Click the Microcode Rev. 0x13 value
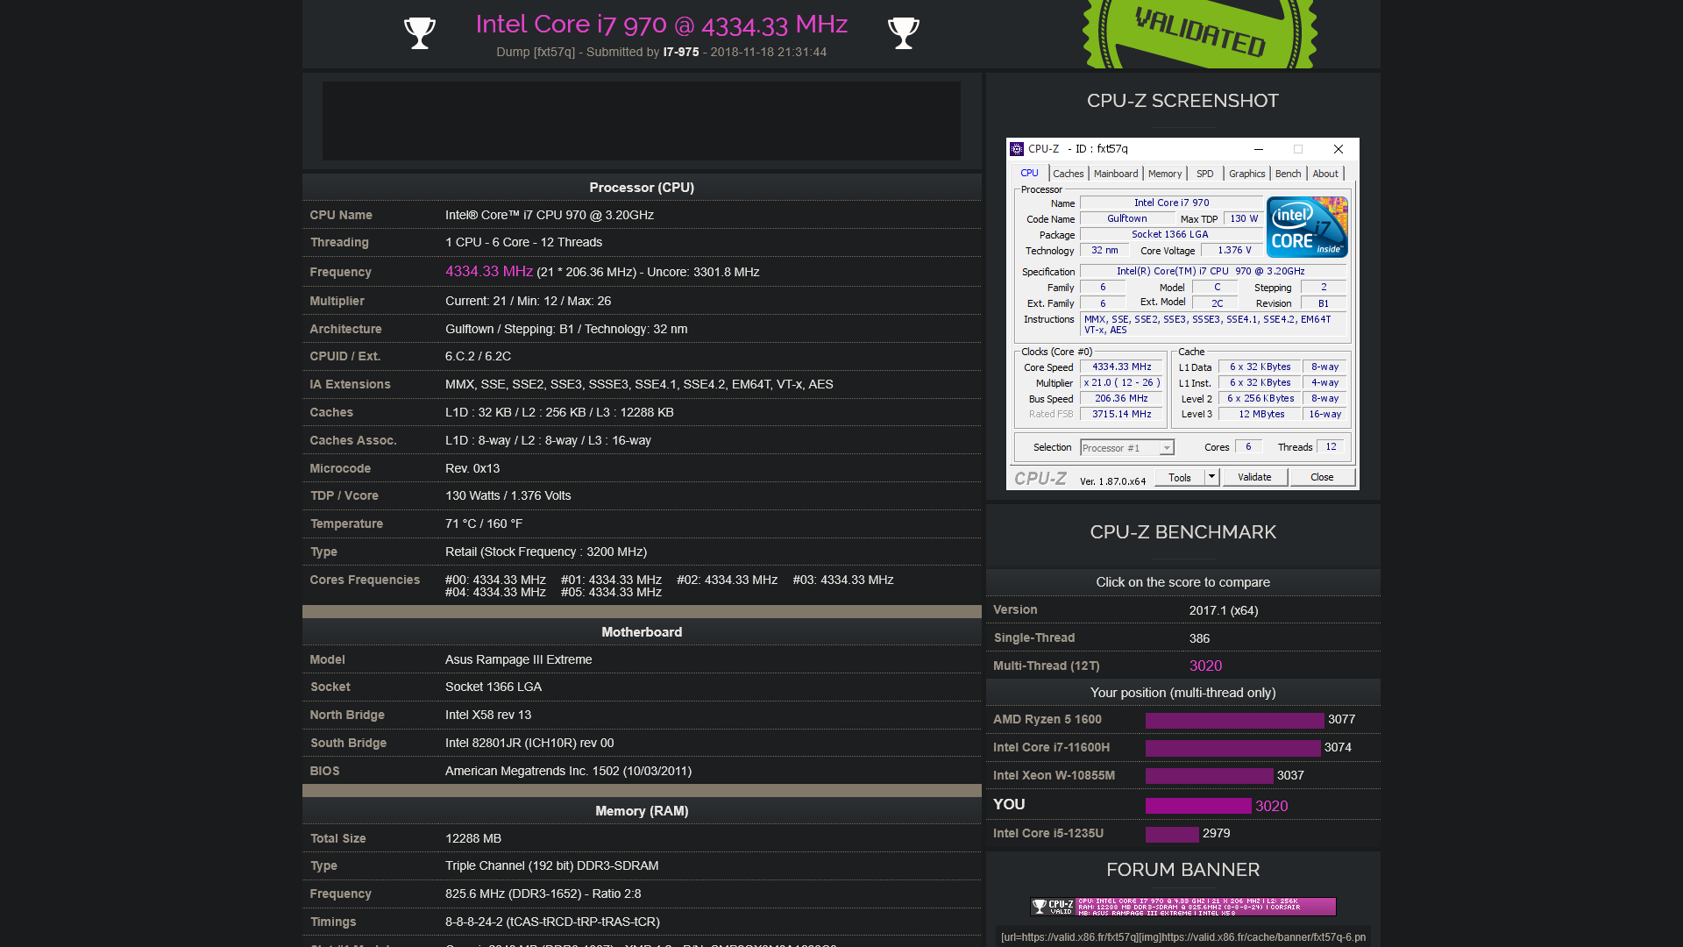 coord(472,469)
